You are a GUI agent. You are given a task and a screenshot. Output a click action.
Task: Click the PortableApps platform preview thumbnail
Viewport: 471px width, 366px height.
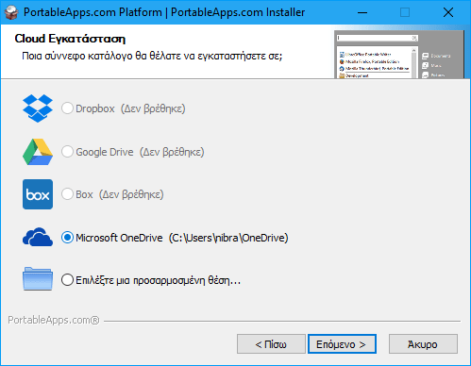tap(398, 54)
